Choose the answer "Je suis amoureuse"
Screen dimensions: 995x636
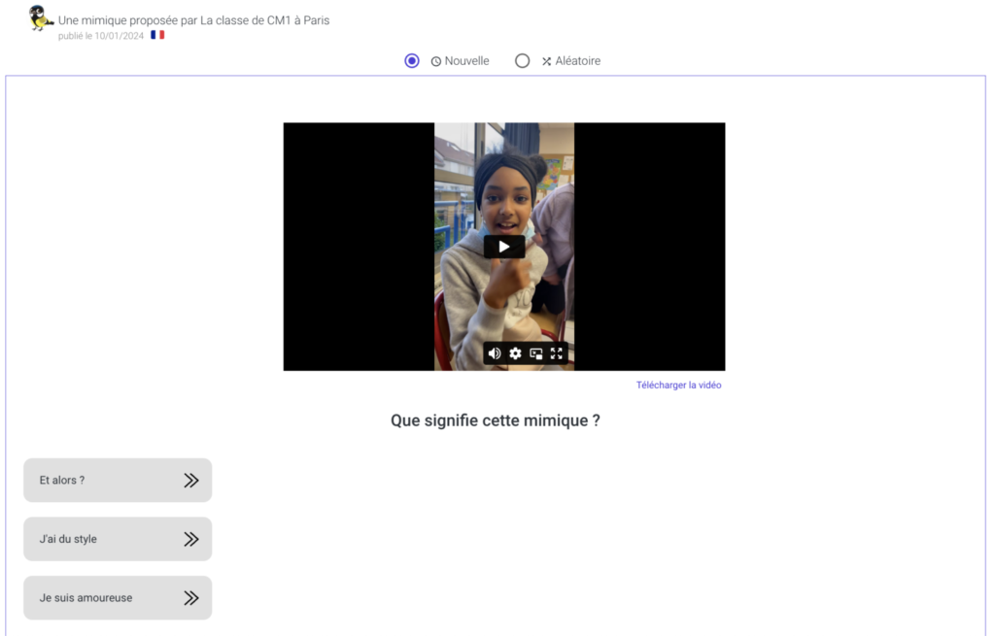point(97,598)
